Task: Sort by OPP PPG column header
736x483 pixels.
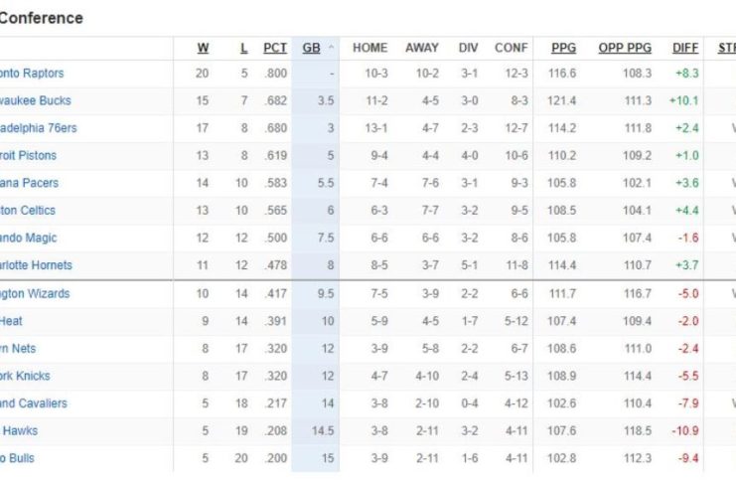Action: (625, 48)
